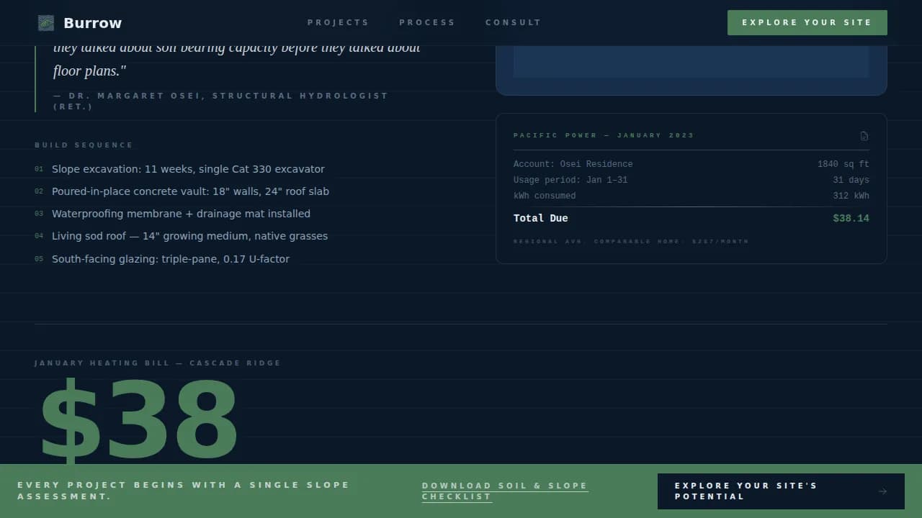The image size is (922, 518).
Task: Select step 02 Poured-in-place concrete vault
Action: pyautogui.click(x=190, y=191)
